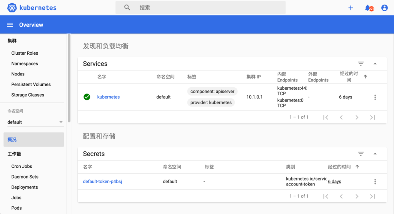Focus the 搜索 search field
The width and height of the screenshot is (394, 214).
(x=200, y=8)
